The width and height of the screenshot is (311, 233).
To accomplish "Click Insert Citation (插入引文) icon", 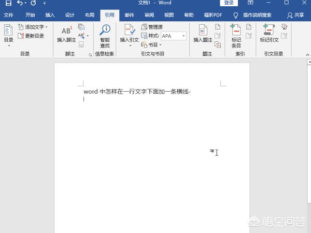I will (129, 34).
